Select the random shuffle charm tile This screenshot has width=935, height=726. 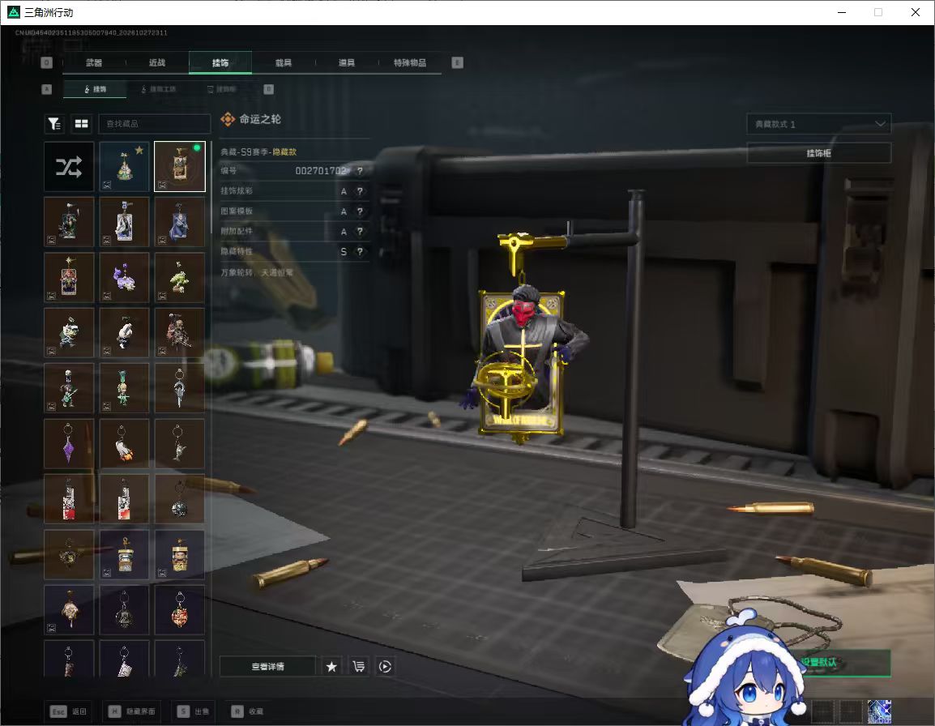pos(69,167)
